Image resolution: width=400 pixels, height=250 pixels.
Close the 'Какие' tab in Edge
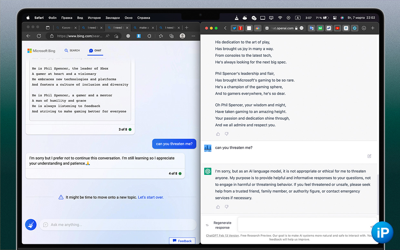point(76,28)
